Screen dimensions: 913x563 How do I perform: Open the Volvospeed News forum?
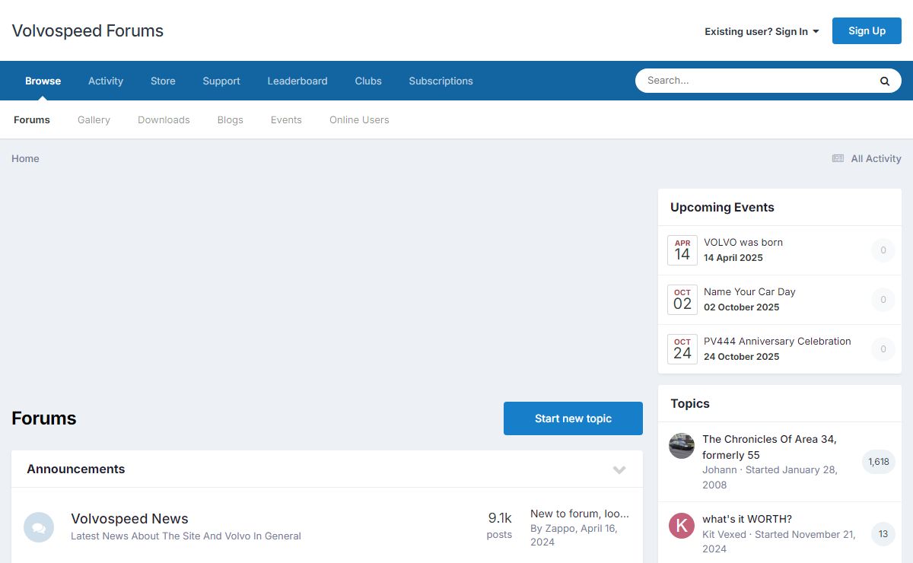click(129, 519)
